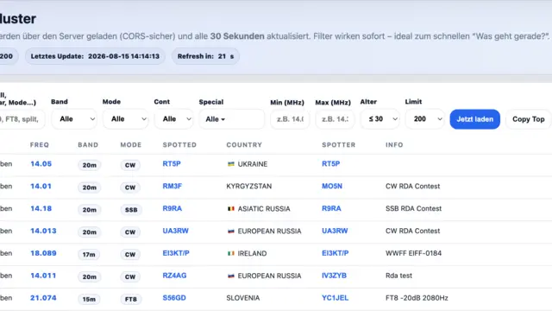Screen dimensions: 552x311
Task: Click the KYRGYZSTAN country cell
Action: coord(249,187)
